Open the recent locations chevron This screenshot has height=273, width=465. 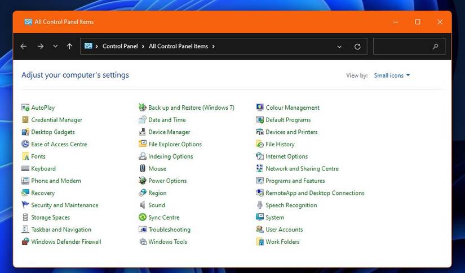point(55,46)
